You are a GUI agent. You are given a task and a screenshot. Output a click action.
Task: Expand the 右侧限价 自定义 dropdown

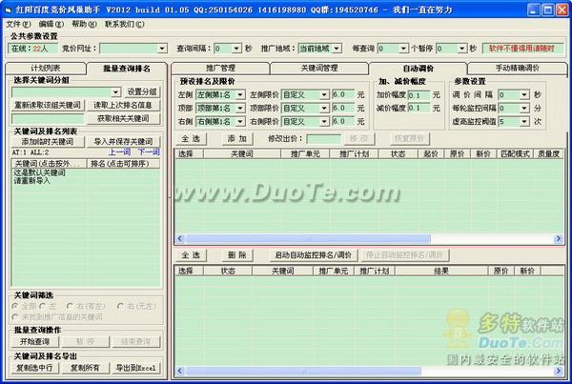[324, 122]
